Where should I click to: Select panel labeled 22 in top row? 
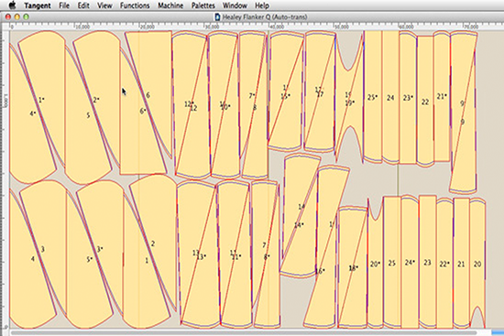click(x=425, y=102)
